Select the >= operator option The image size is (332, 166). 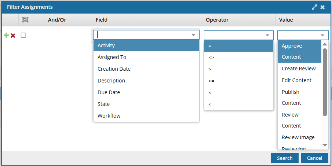(x=211, y=81)
